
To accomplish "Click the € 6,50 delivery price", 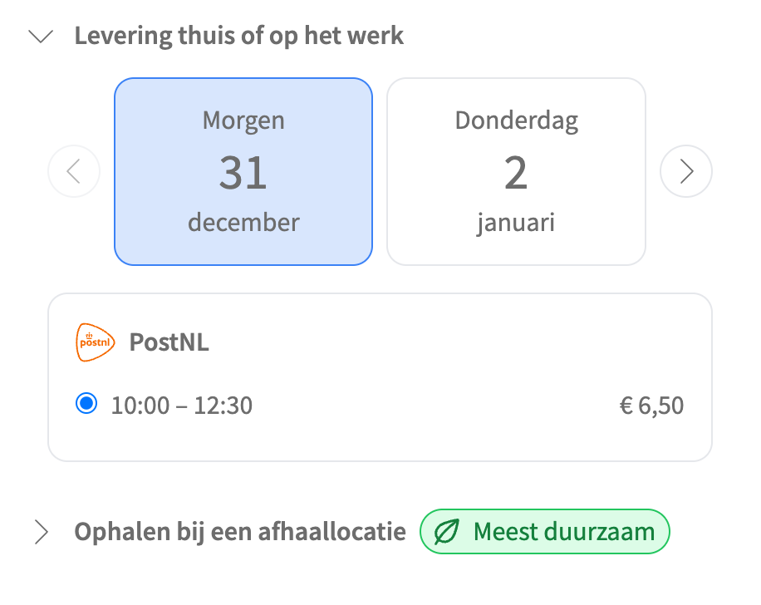I will pyautogui.click(x=652, y=405).
